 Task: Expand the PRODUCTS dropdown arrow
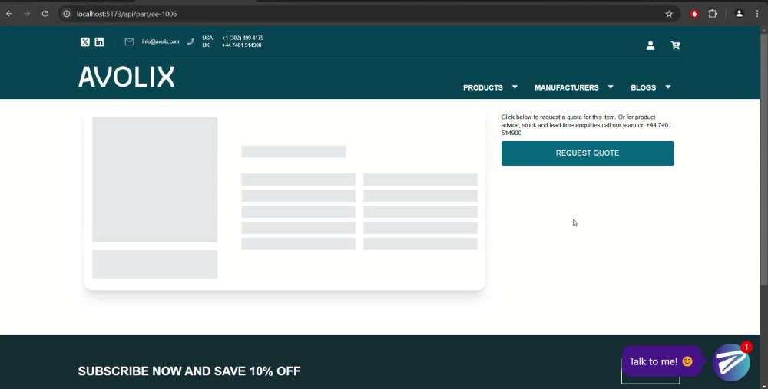pos(515,87)
